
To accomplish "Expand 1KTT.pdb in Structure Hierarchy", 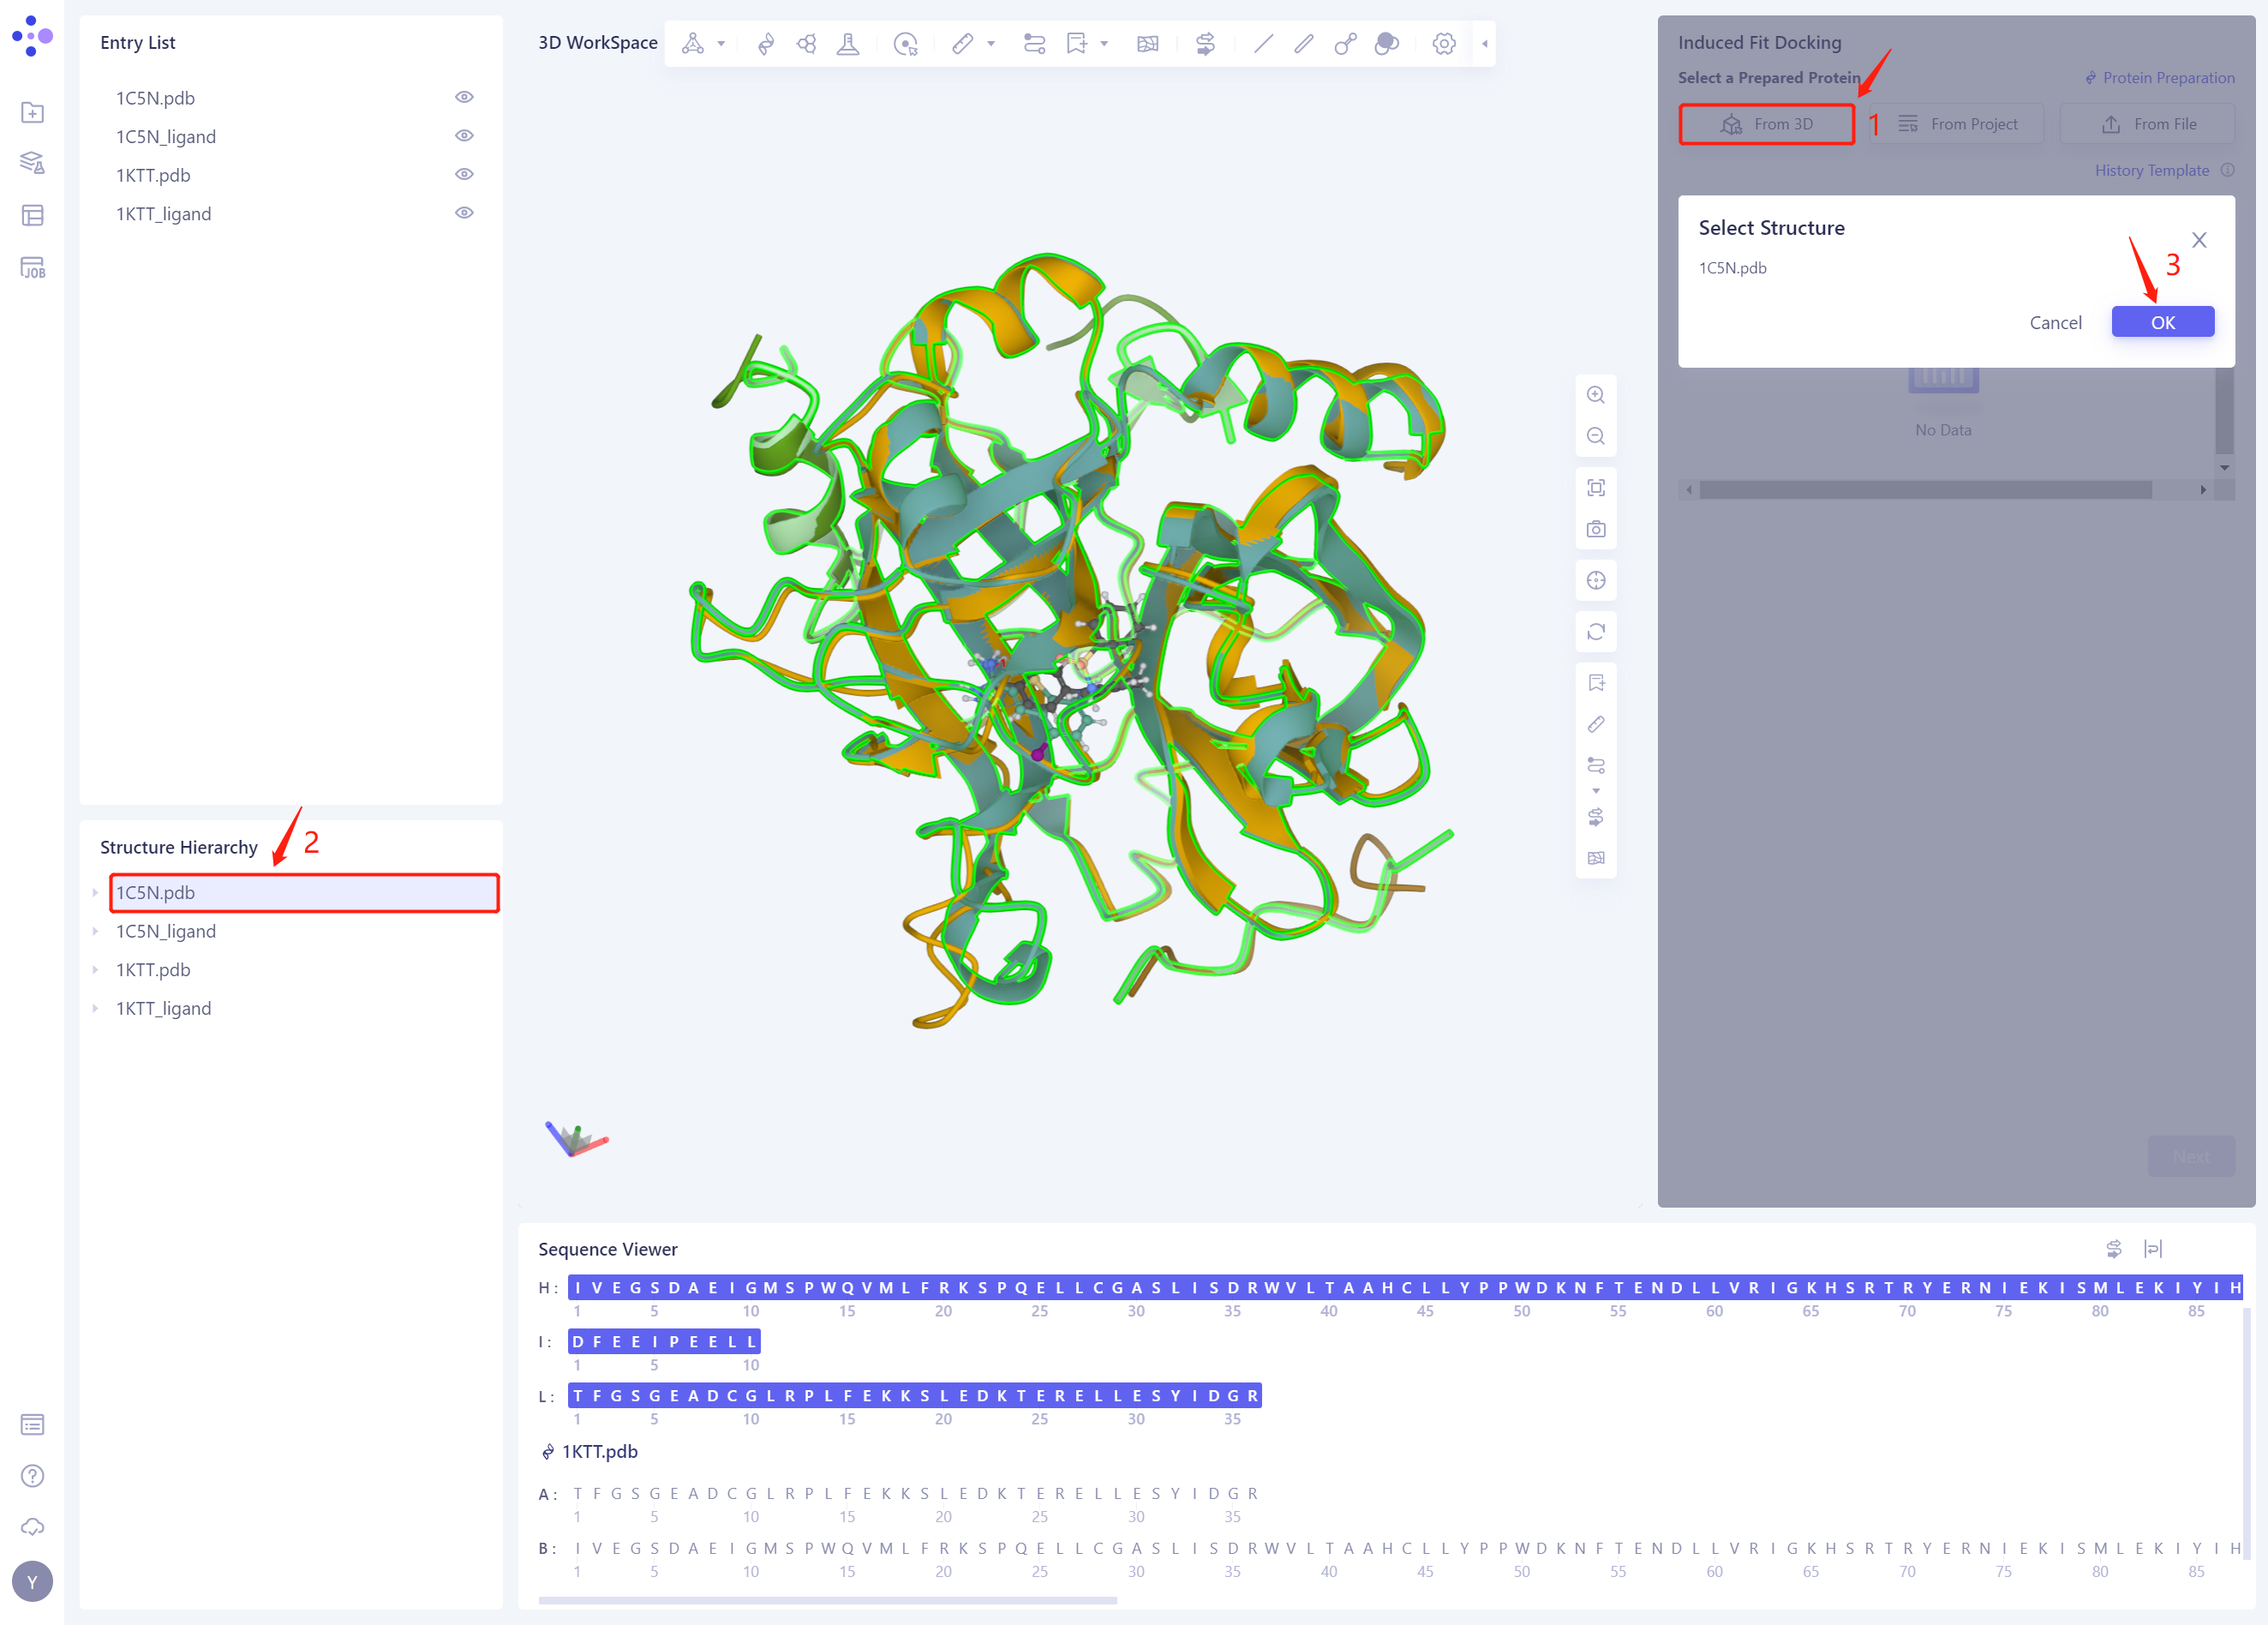I will point(96,969).
